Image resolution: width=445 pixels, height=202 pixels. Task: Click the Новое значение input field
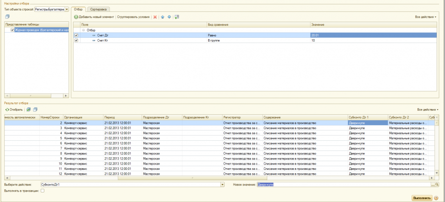click(x=344, y=185)
